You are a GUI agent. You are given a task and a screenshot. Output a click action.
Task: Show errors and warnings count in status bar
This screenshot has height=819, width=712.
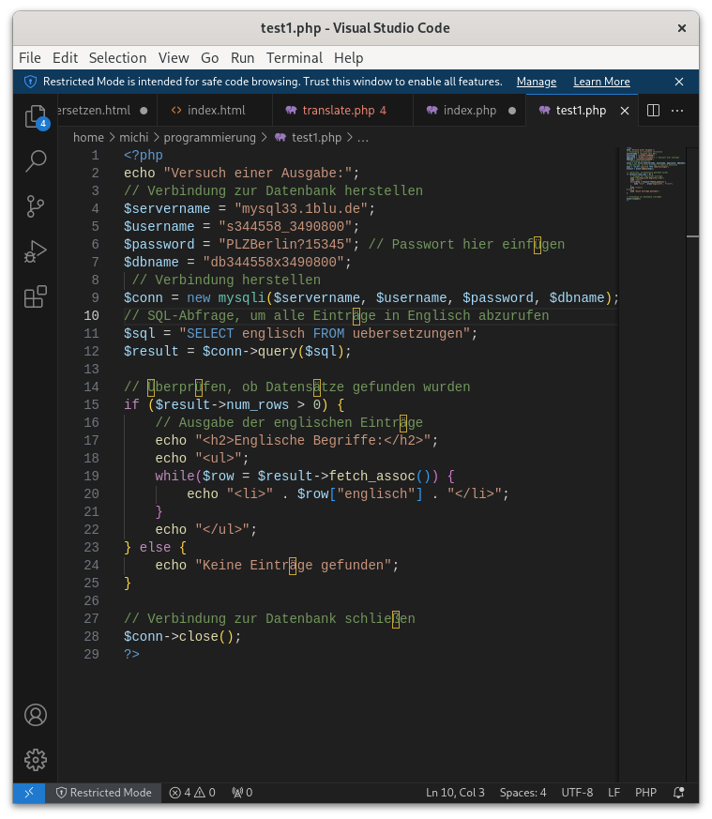(192, 793)
